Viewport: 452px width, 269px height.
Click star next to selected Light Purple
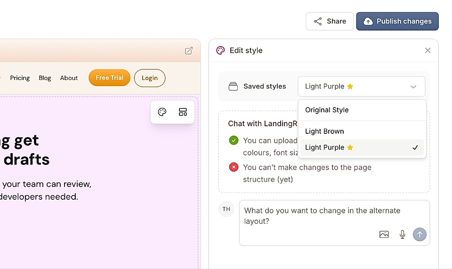[x=350, y=86]
